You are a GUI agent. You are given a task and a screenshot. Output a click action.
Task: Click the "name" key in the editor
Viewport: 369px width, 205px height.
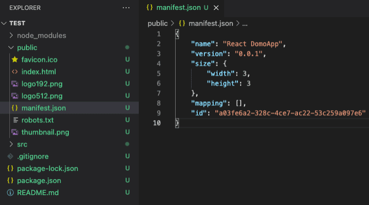tap(203, 44)
